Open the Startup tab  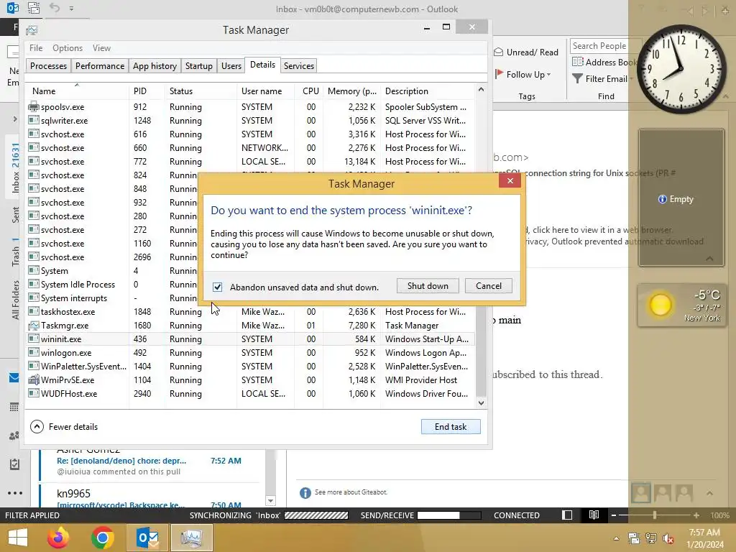point(199,65)
